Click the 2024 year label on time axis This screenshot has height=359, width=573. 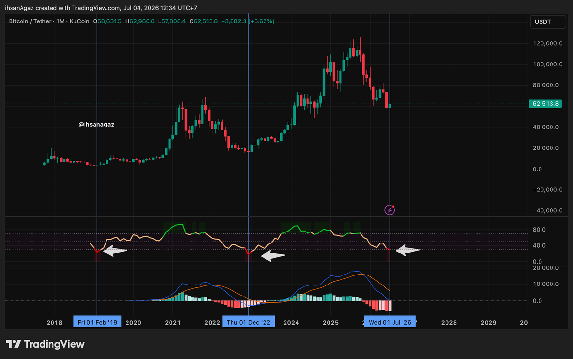[x=291, y=323]
